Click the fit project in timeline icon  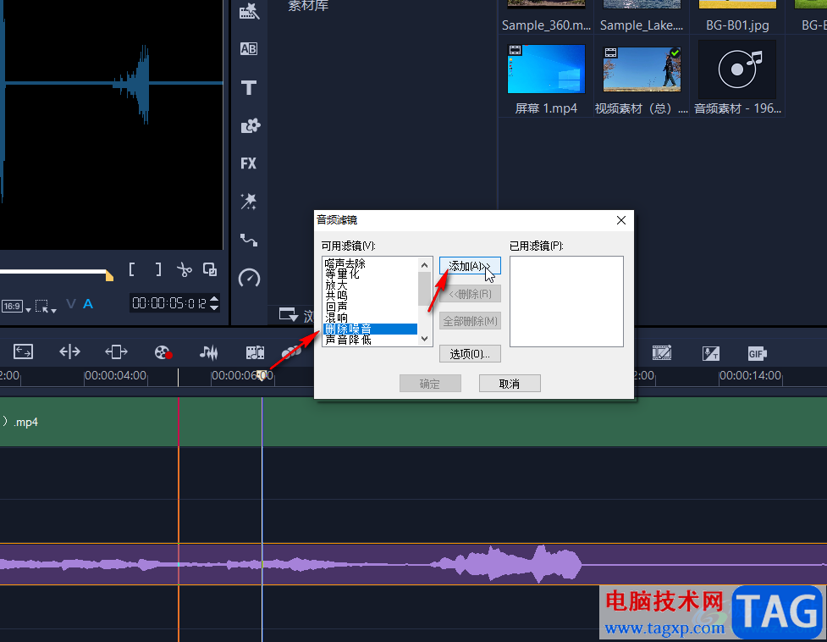(23, 351)
